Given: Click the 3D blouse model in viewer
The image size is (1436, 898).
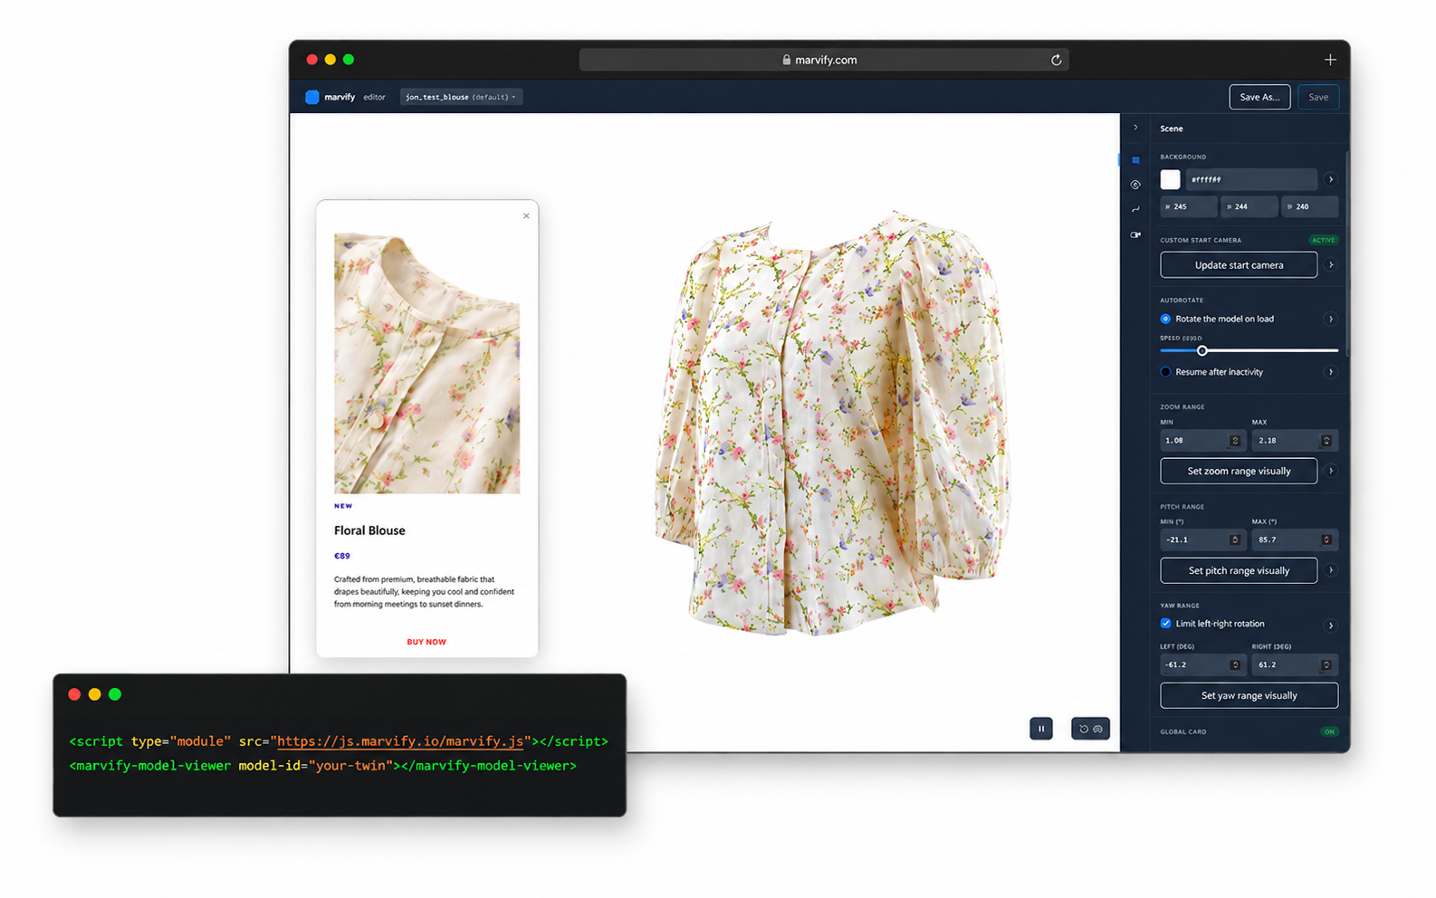Looking at the screenshot, I should coord(833,424).
